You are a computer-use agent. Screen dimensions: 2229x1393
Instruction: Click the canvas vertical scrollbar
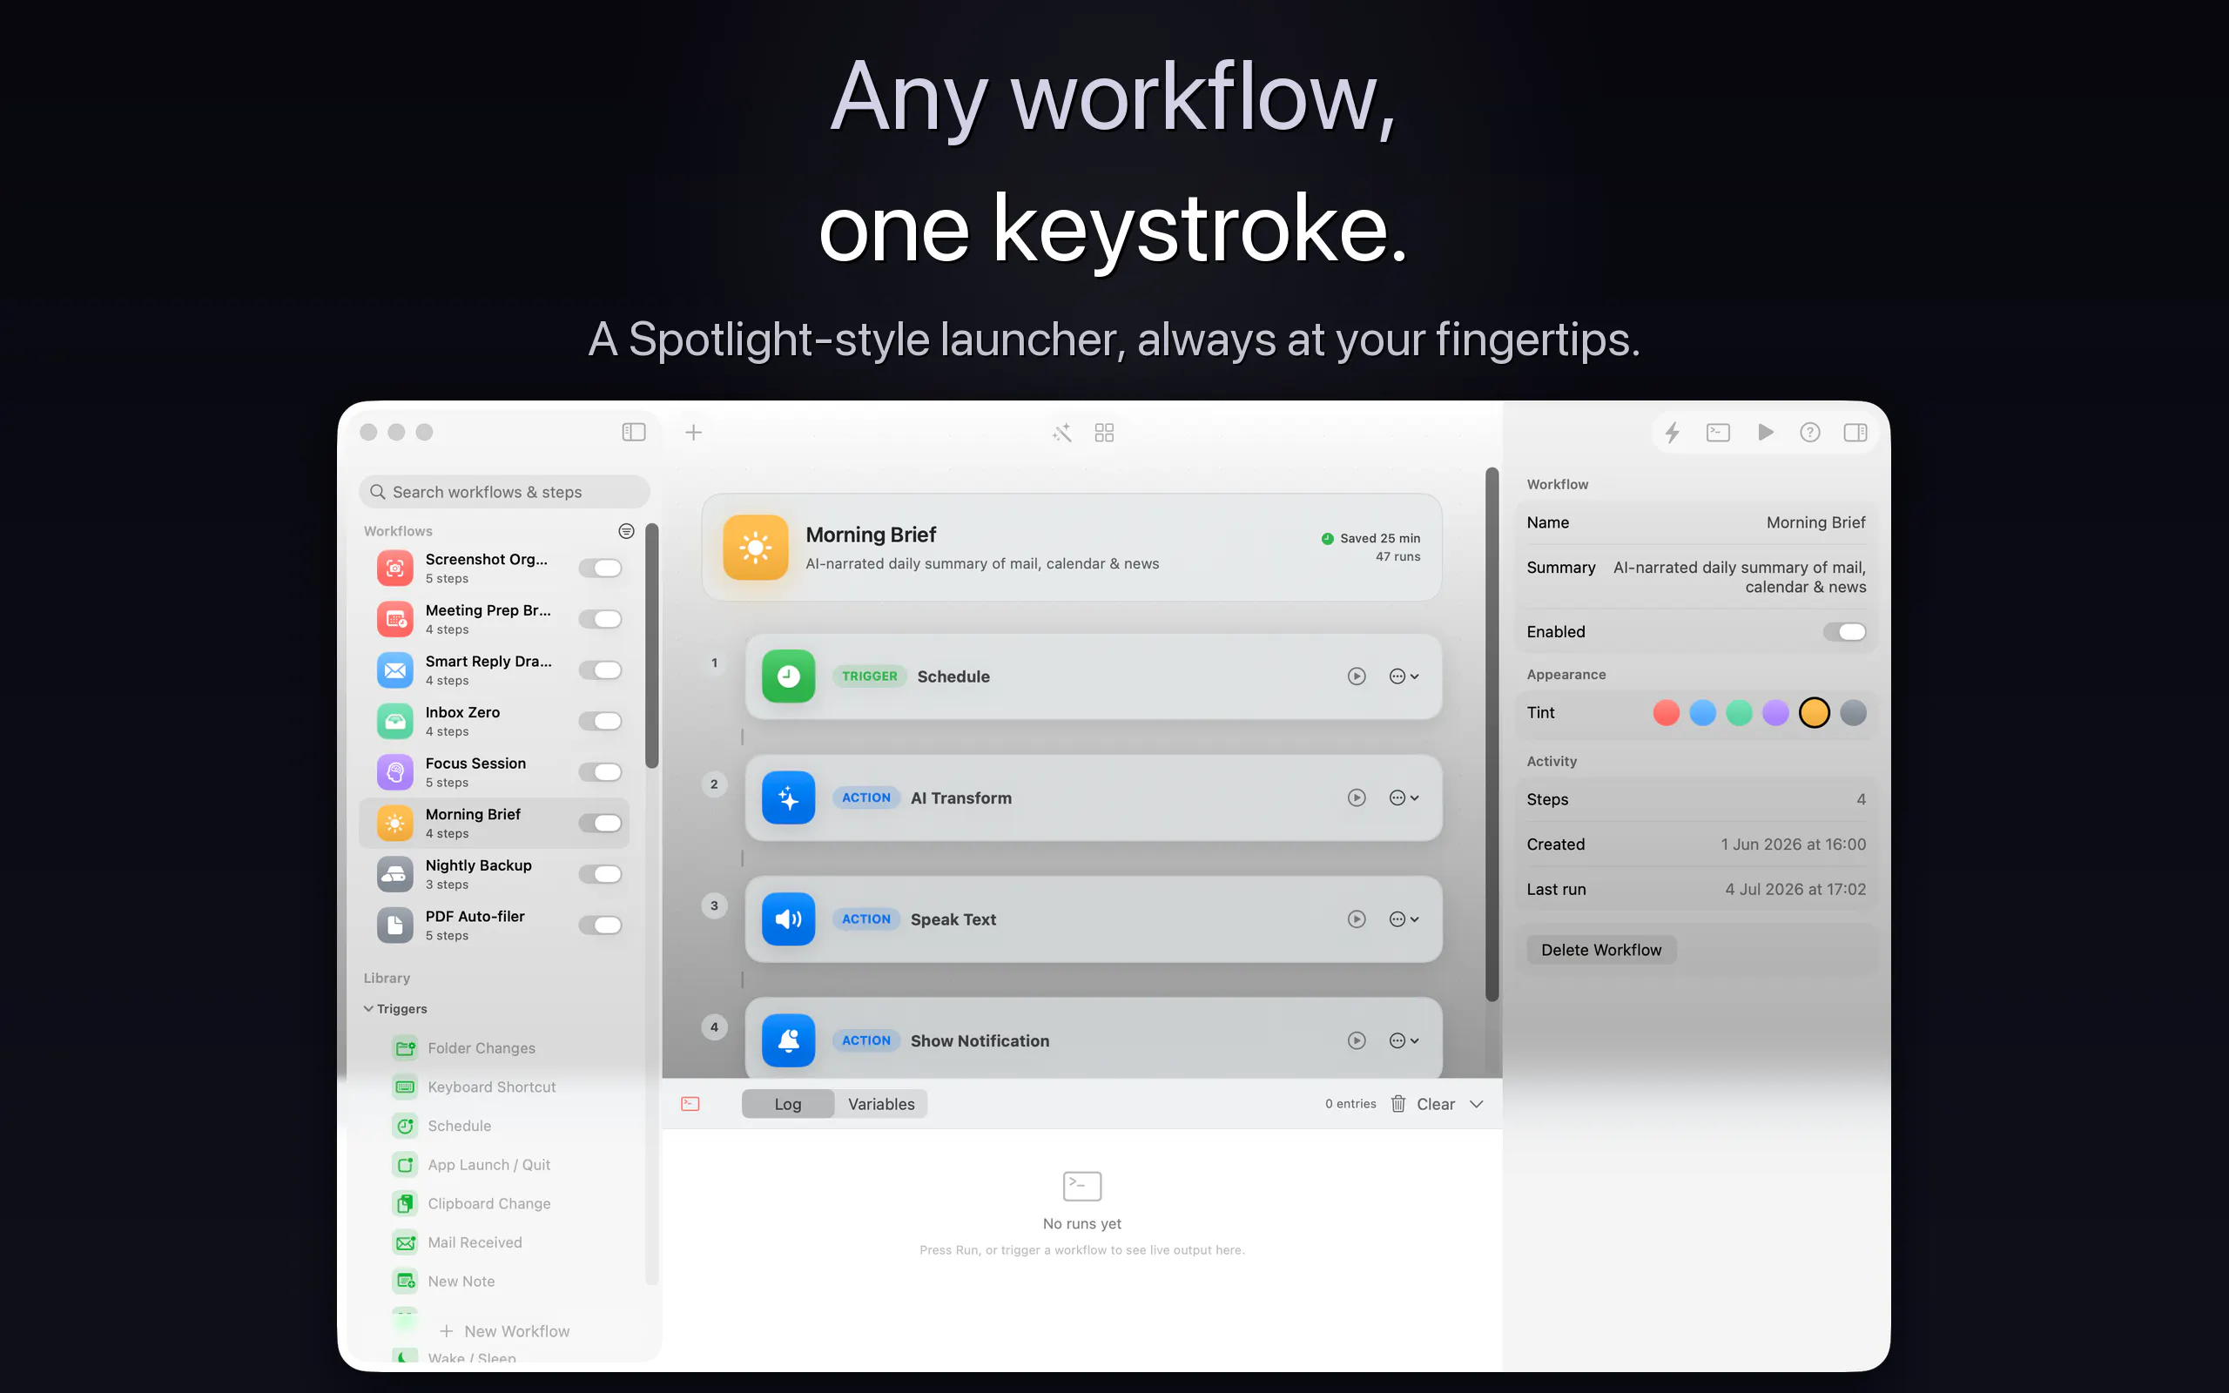1492,734
